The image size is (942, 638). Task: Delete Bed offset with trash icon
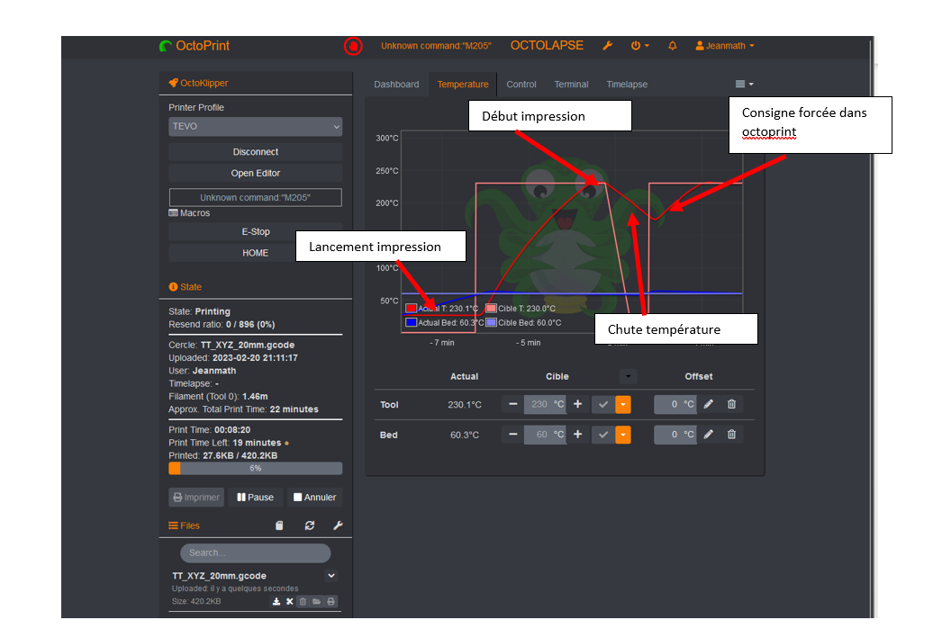pyautogui.click(x=732, y=435)
